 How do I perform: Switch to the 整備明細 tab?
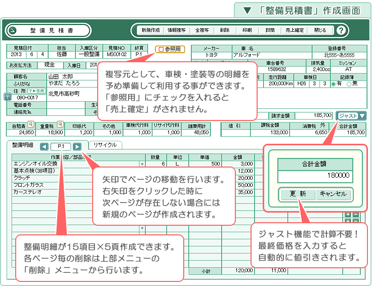tap(23, 145)
